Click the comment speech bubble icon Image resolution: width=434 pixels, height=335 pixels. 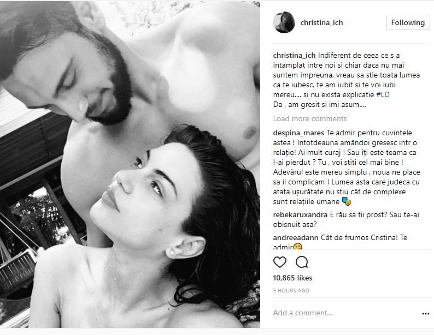pos(302,262)
